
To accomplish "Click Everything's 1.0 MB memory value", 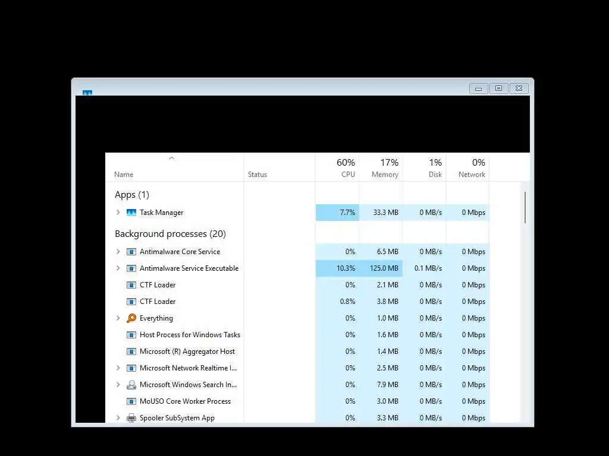I will [388, 318].
